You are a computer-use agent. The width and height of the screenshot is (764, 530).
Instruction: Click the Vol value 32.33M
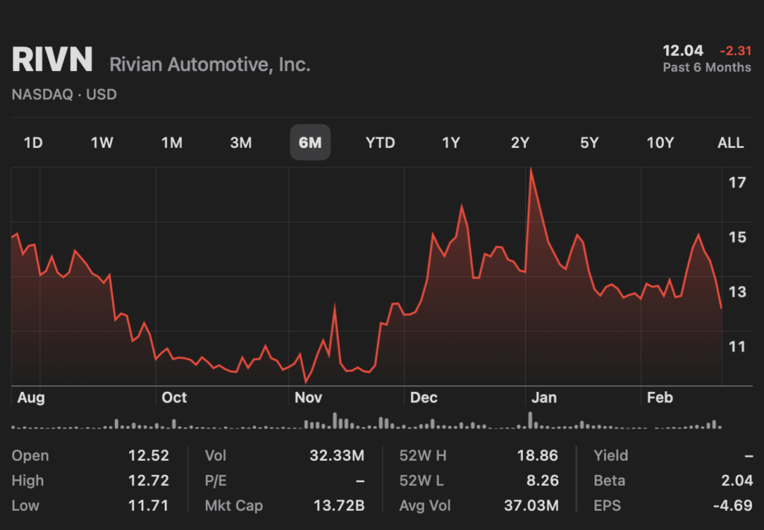click(x=336, y=455)
